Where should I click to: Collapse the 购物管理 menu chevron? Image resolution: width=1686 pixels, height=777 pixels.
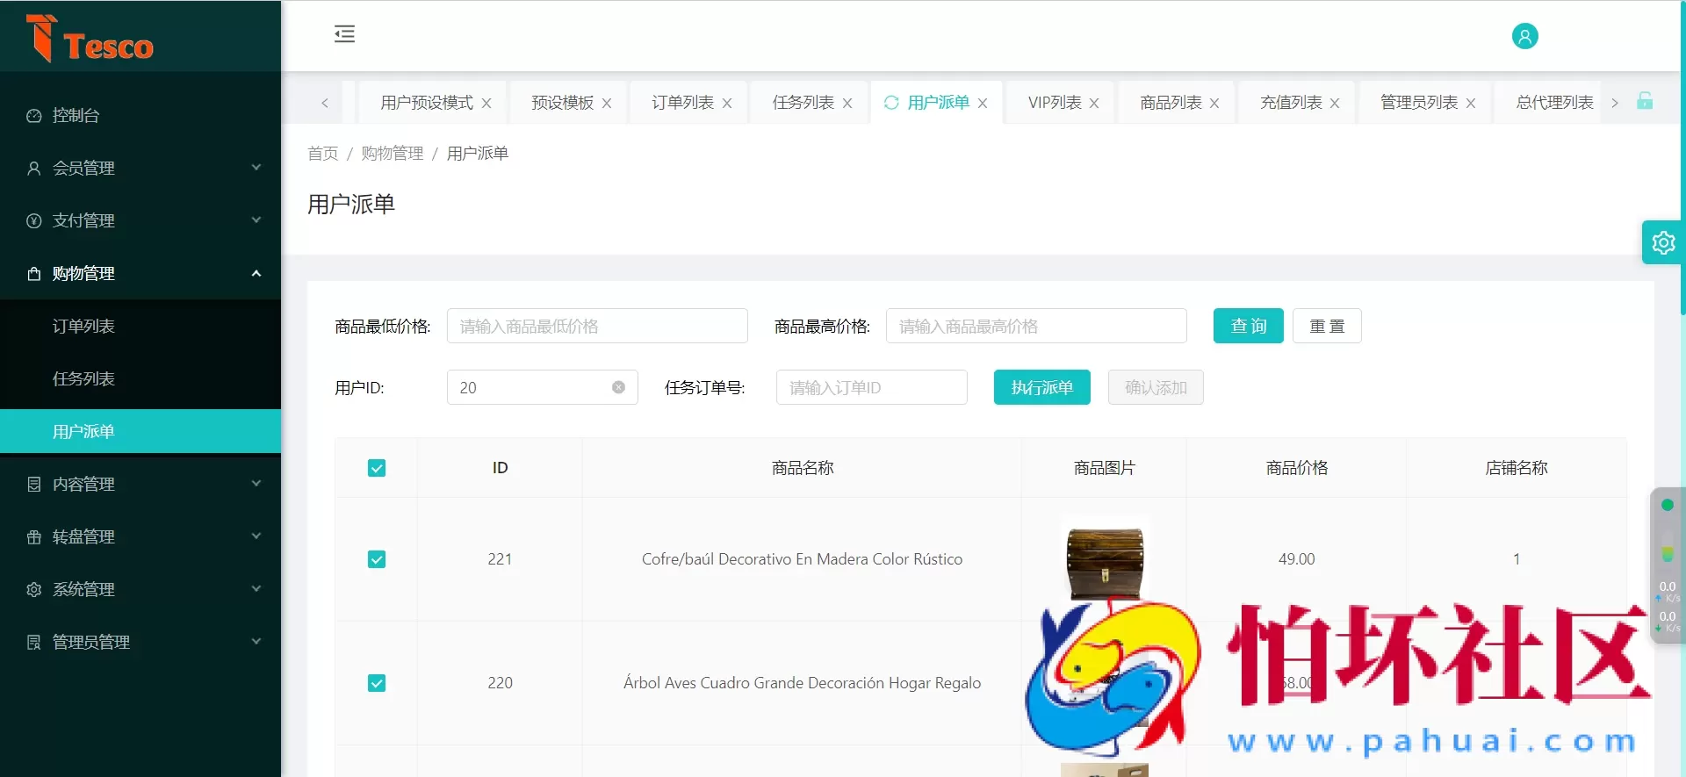(256, 273)
